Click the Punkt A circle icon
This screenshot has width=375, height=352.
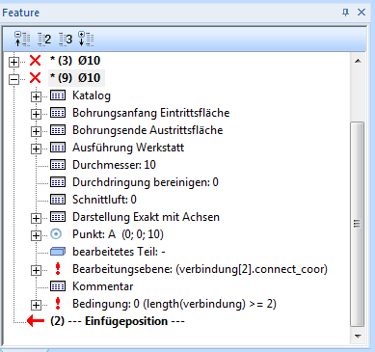[56, 234]
